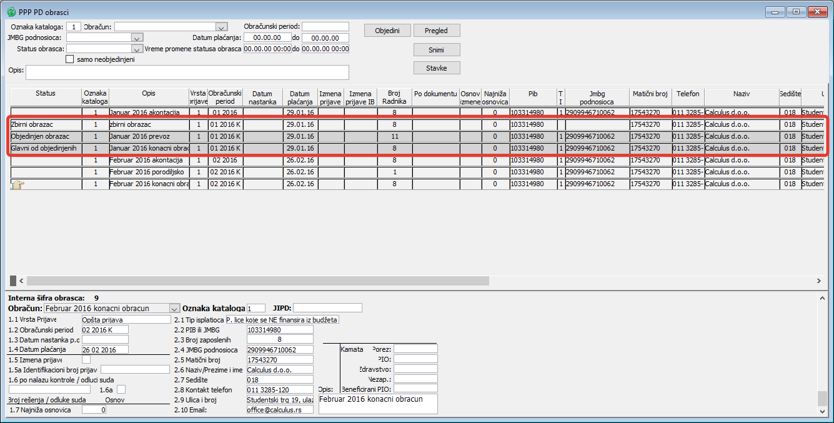Screen dimensions: 834x423
Task: Tick the 1.5 Izmena prijave checkbox
Action: tap(86, 359)
